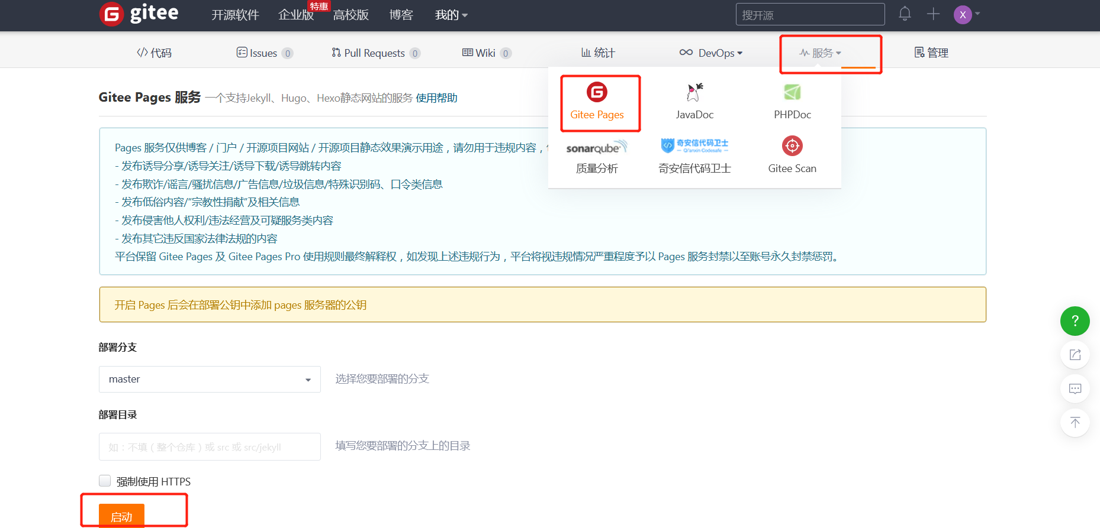Viewport: 1100px width, 528px height.
Task: Click the Pull Requests count badge
Action: point(415,53)
